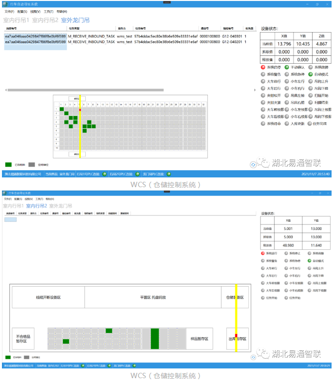Click the 平置区 托盘码放 zone

click(x=153, y=297)
